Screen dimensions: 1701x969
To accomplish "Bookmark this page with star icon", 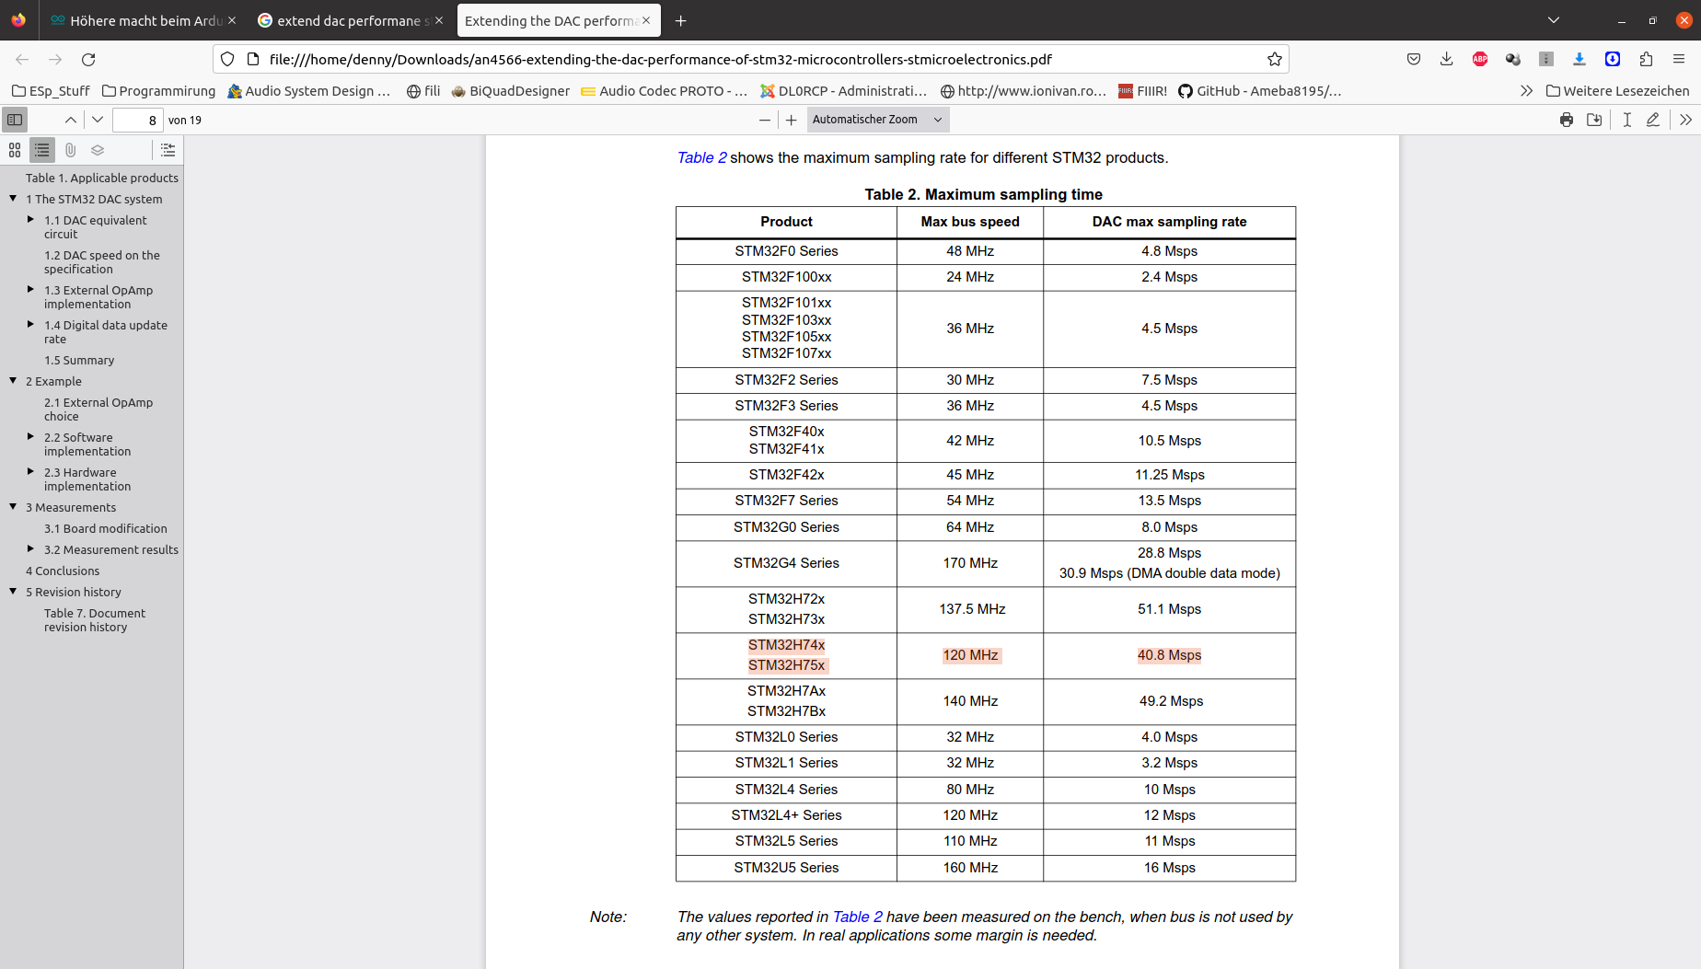I will (1275, 59).
